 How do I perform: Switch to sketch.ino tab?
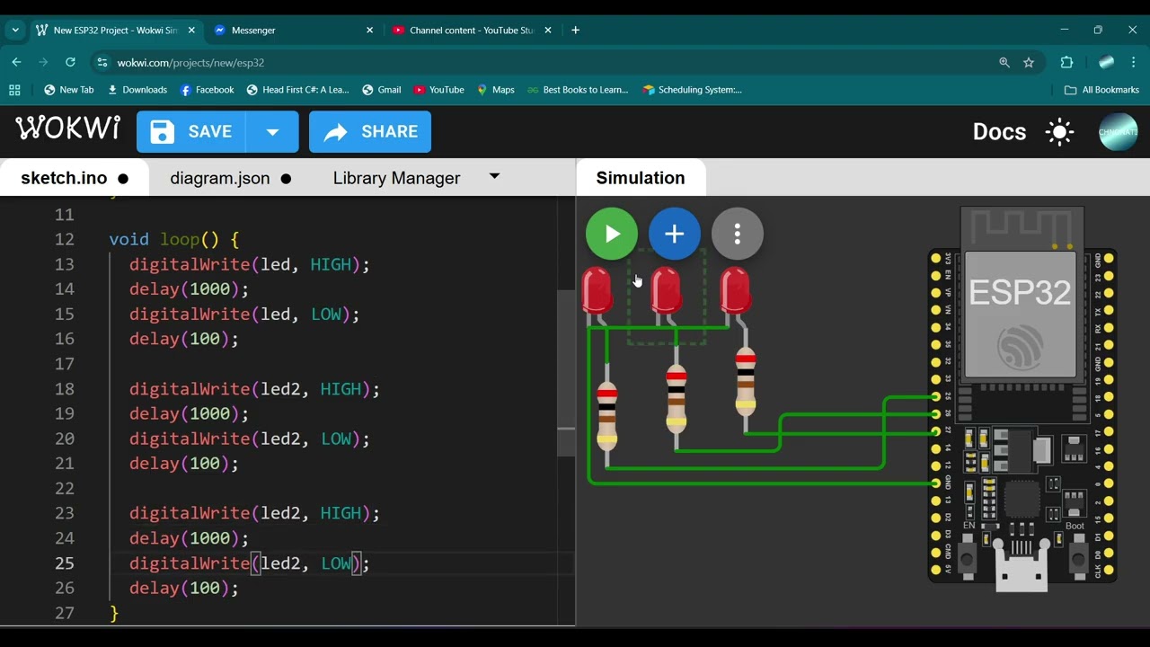75,178
